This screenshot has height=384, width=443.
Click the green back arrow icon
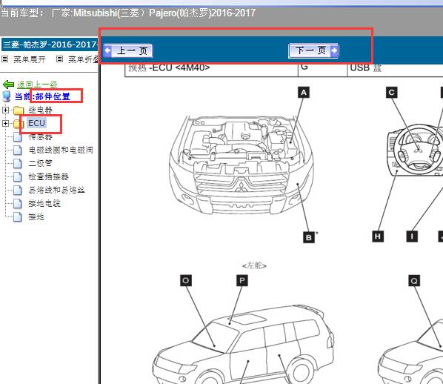click(8, 85)
